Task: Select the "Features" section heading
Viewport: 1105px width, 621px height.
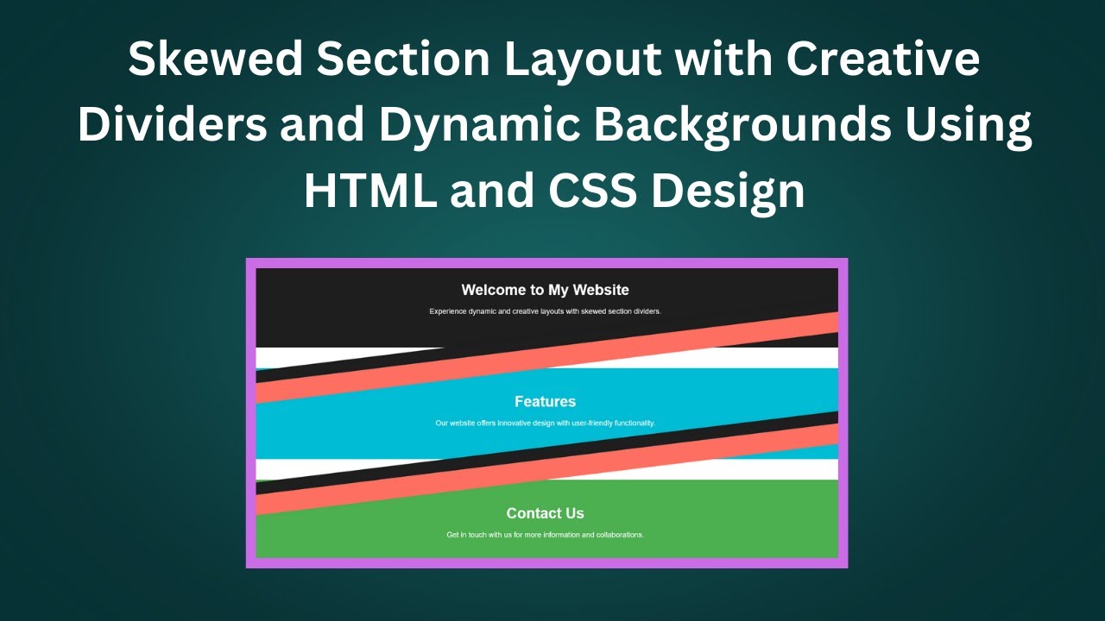Action: pos(545,401)
